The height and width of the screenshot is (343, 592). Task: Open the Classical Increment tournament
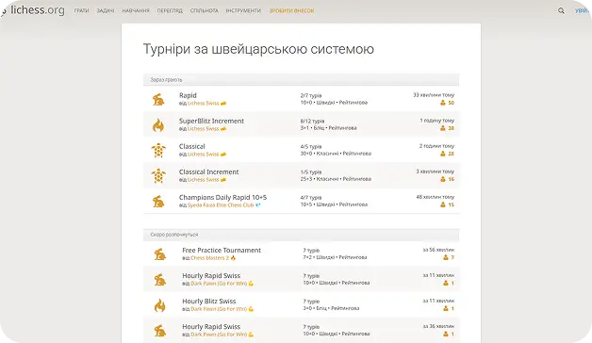click(208, 171)
